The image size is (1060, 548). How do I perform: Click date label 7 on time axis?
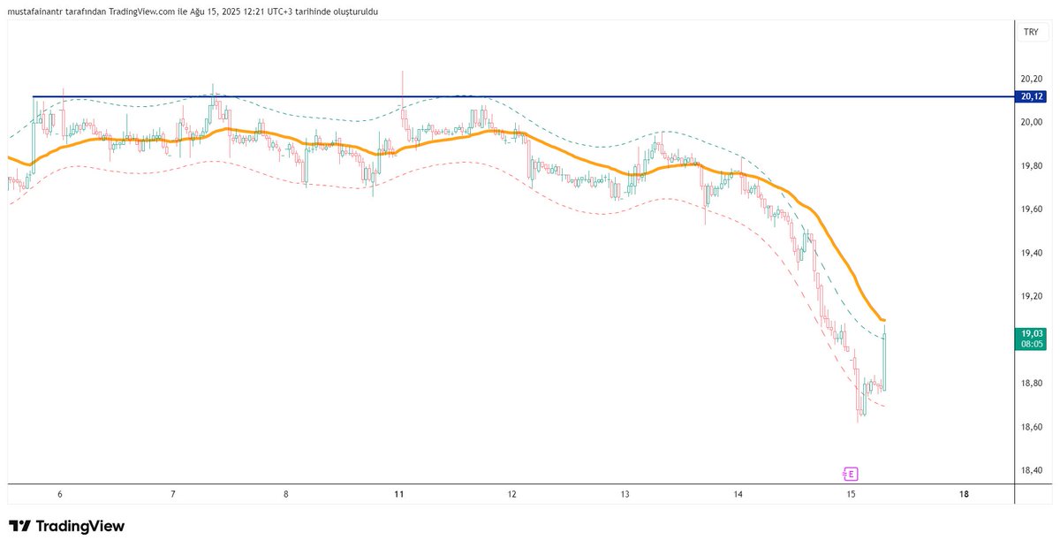point(173,494)
